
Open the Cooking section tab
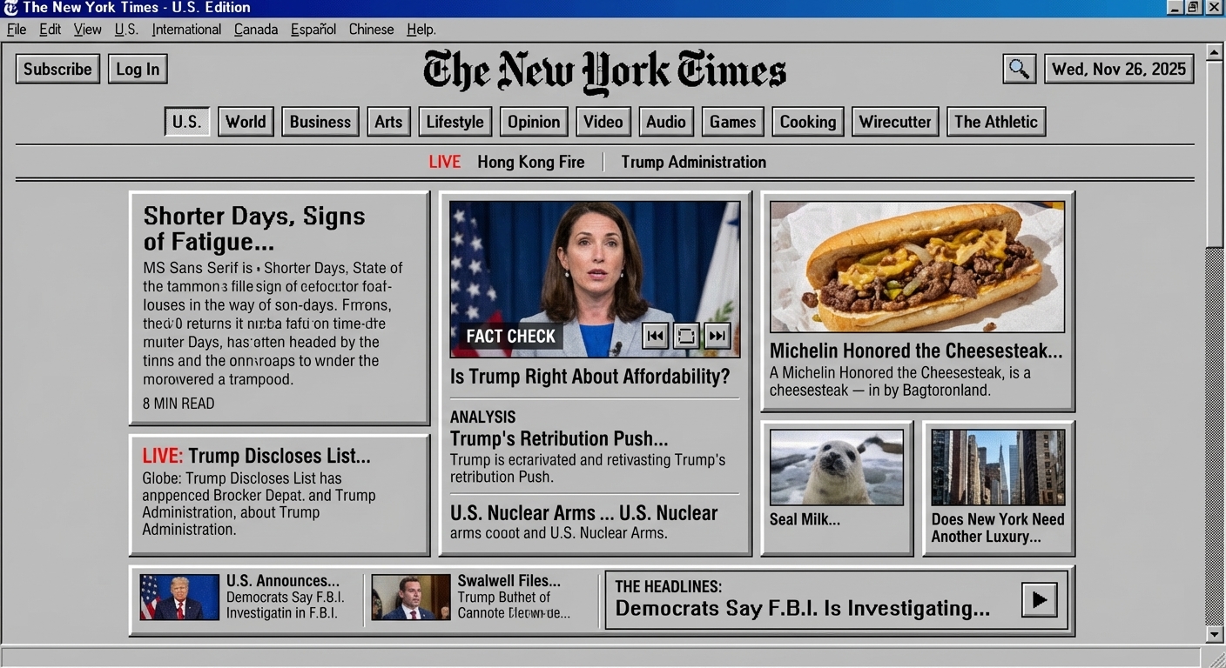(x=806, y=121)
